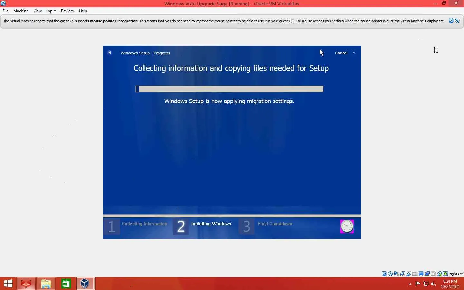Click the 'applying migration settings' status text
This screenshot has width=464, height=290.
click(x=229, y=101)
